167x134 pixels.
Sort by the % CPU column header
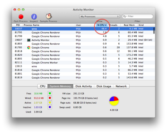point(102,25)
